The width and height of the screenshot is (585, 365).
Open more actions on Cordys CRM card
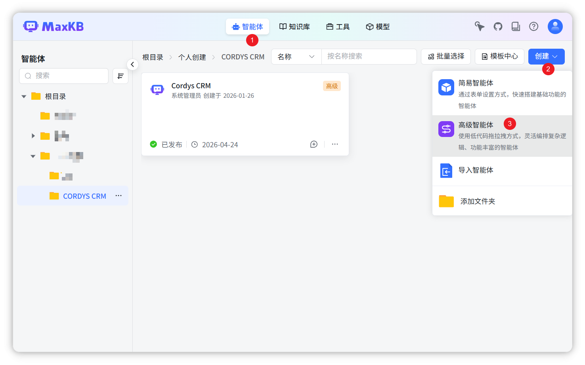pyautogui.click(x=335, y=144)
